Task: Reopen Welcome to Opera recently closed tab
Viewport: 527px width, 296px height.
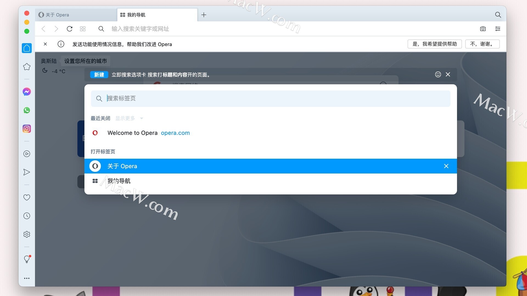Action: click(270, 133)
